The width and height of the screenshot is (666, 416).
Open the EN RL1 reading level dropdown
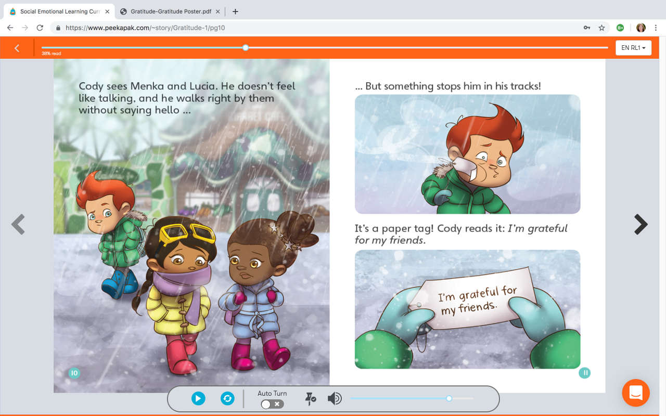point(633,48)
